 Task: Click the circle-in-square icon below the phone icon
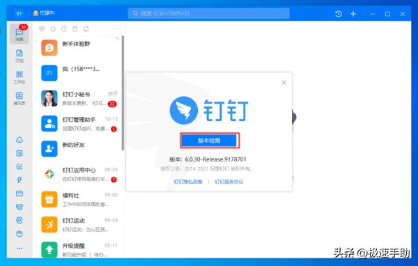click(20, 220)
